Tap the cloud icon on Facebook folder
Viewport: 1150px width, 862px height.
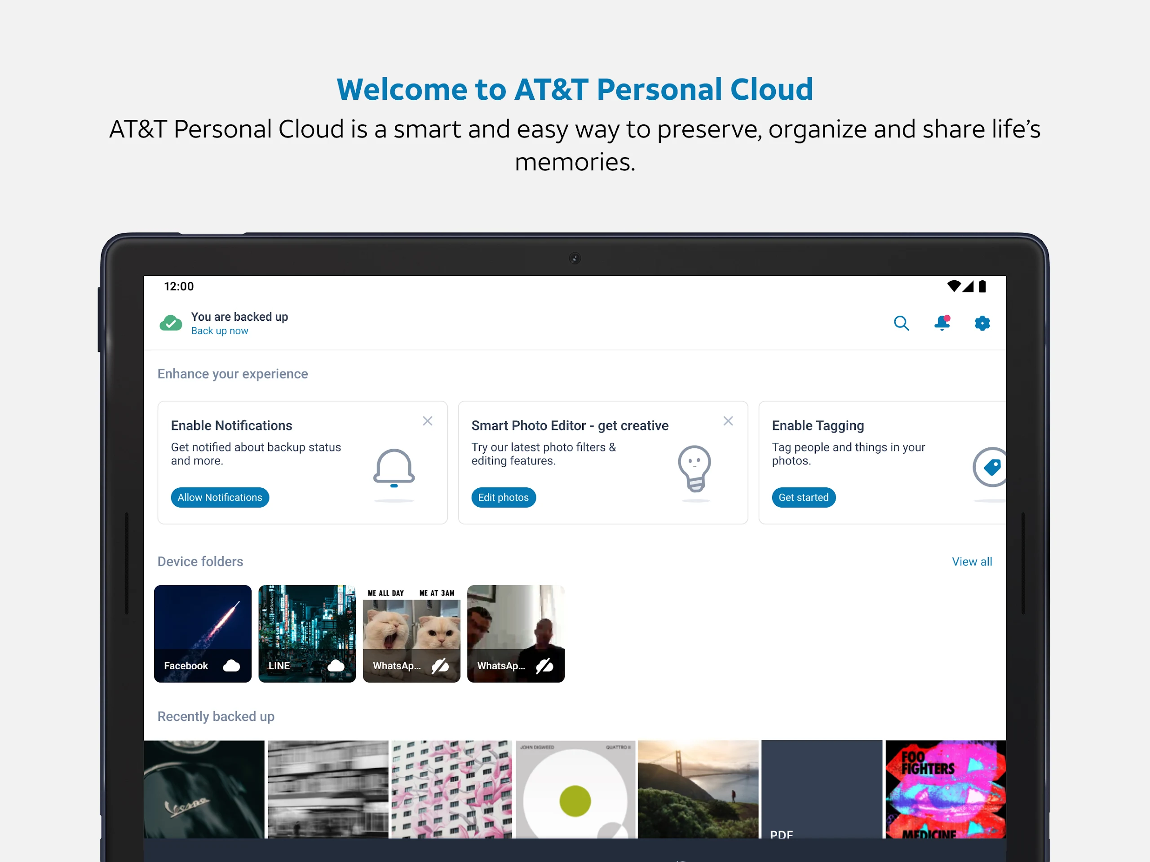click(231, 666)
